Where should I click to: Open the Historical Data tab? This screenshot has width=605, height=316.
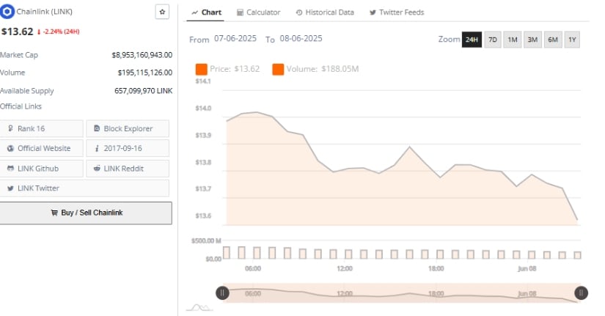point(325,12)
